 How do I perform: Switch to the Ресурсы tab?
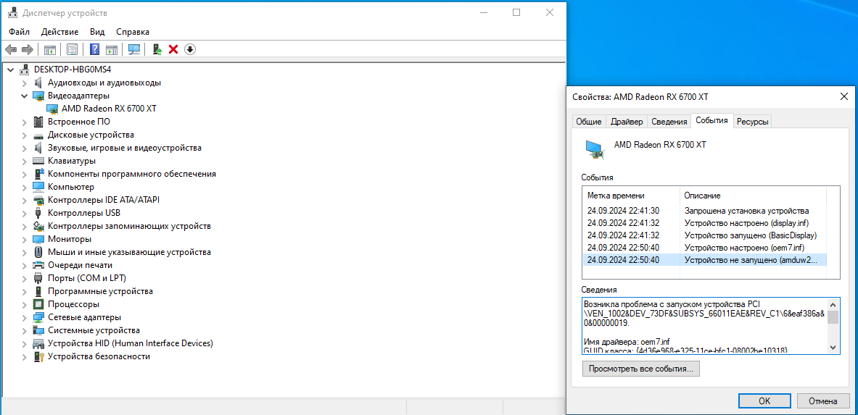click(x=752, y=122)
